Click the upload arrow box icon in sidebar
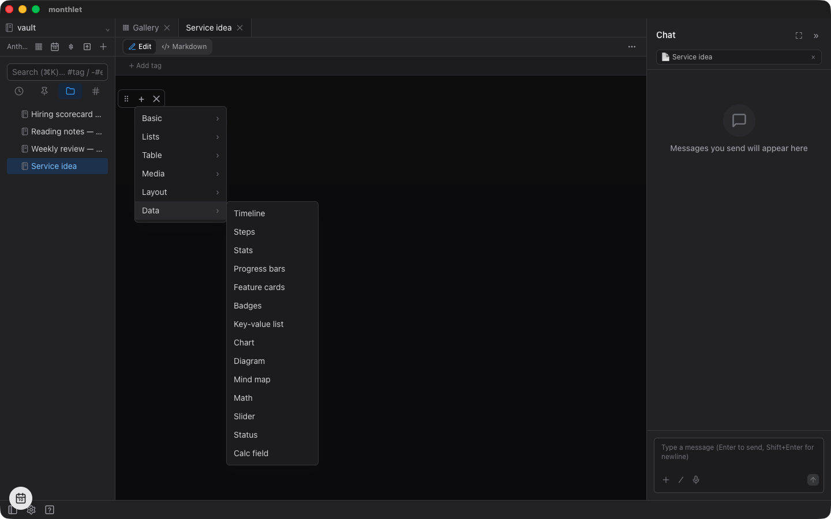831x519 pixels. (x=87, y=47)
